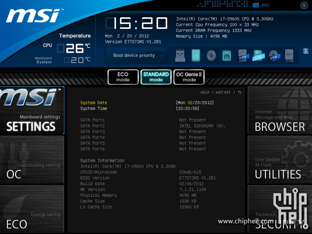Viewport: 312px width, 234px height.
Task: Select the SATA Port4 entry
Action: coord(143,137)
